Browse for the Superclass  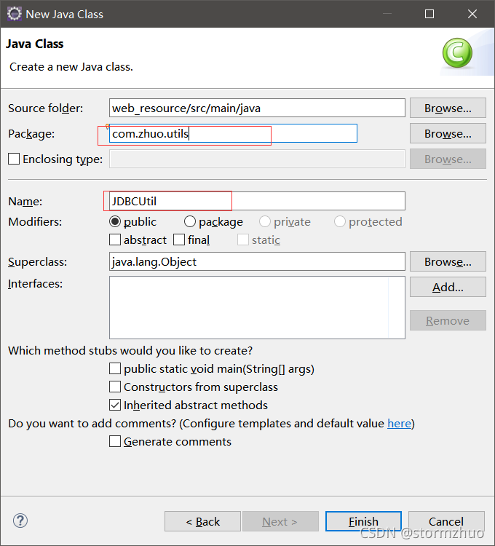coord(448,261)
